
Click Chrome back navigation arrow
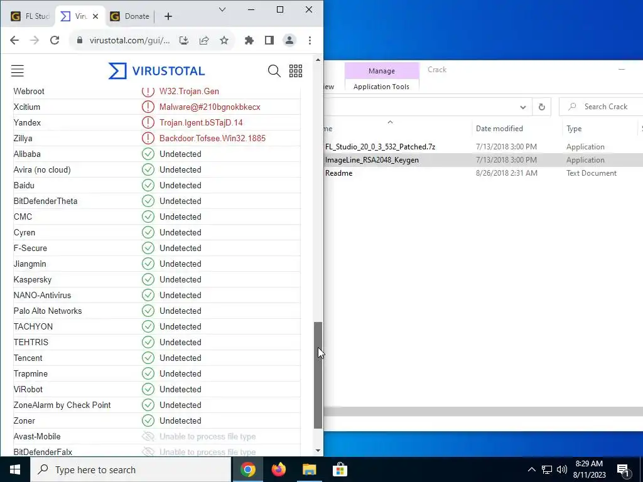[x=14, y=40]
